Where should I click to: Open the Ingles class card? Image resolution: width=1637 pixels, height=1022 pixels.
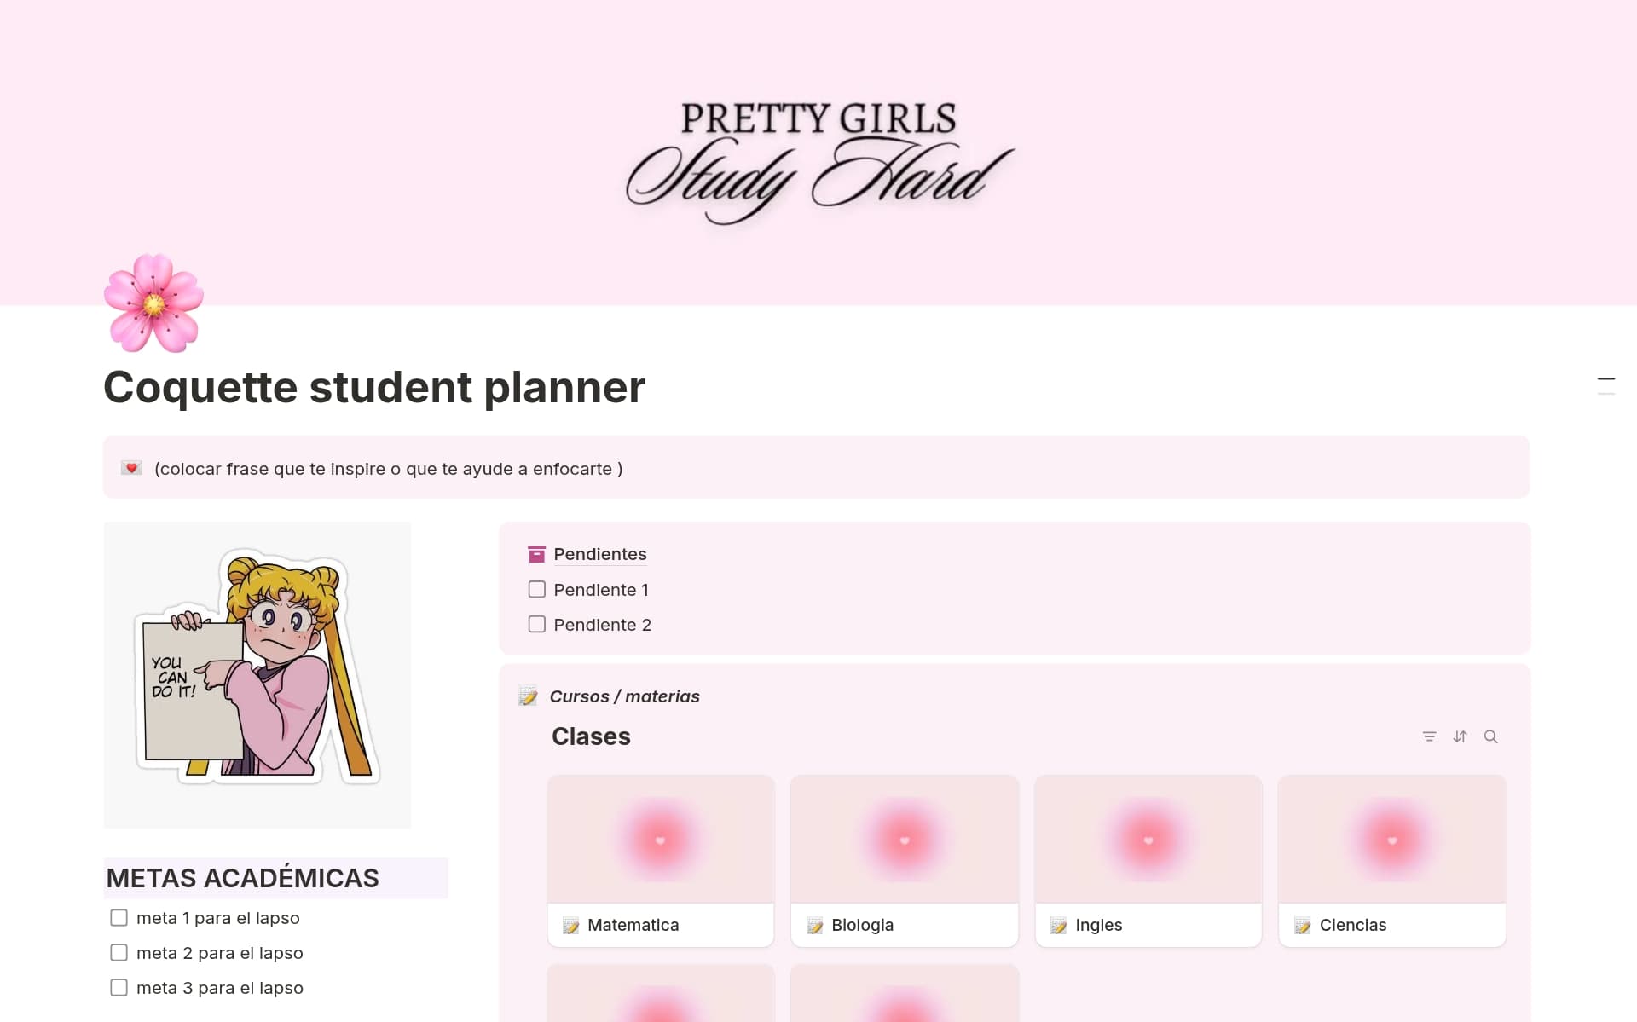point(1148,860)
